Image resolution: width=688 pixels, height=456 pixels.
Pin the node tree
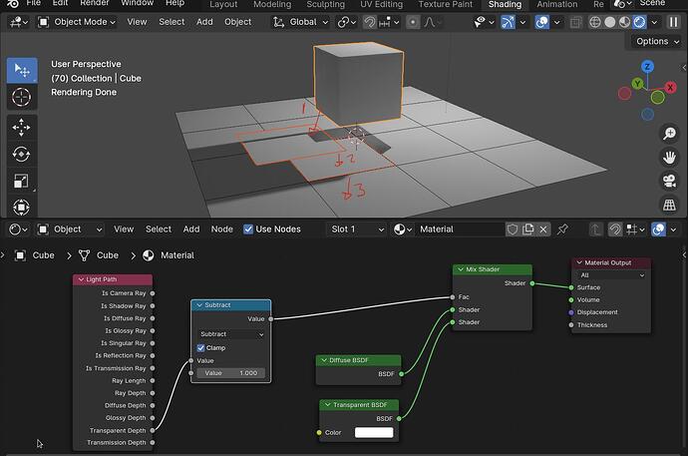tap(562, 229)
